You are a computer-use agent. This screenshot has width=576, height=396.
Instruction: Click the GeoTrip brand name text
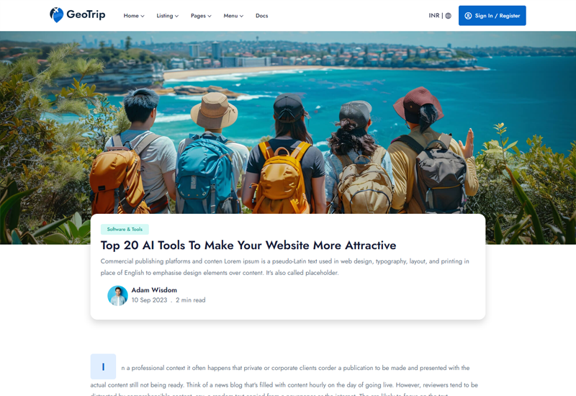pos(86,14)
